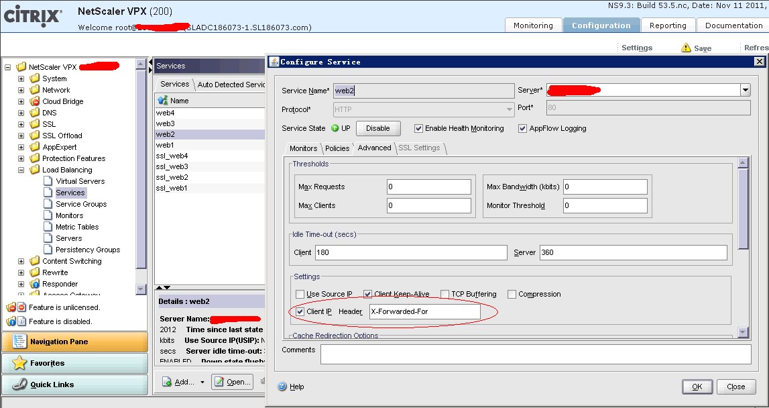Open the Auto Detected Services tab
Screen dimensions: 769x408
(231, 85)
